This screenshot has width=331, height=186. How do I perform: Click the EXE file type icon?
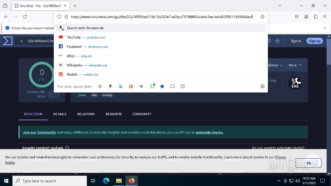coord(295,83)
